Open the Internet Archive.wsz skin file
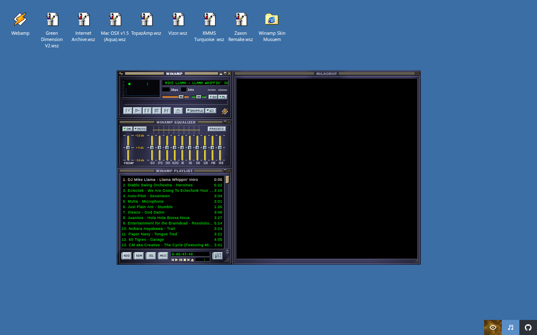 pyautogui.click(x=83, y=27)
